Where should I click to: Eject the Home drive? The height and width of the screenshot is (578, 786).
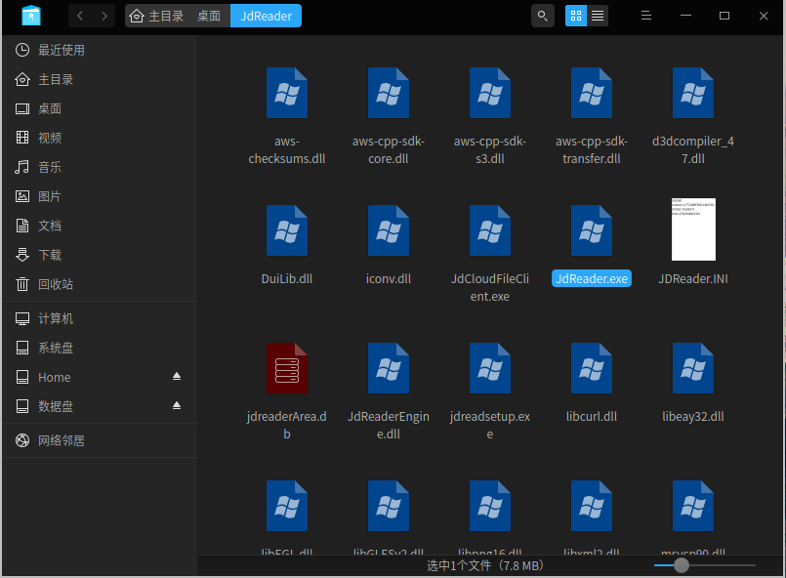point(177,376)
